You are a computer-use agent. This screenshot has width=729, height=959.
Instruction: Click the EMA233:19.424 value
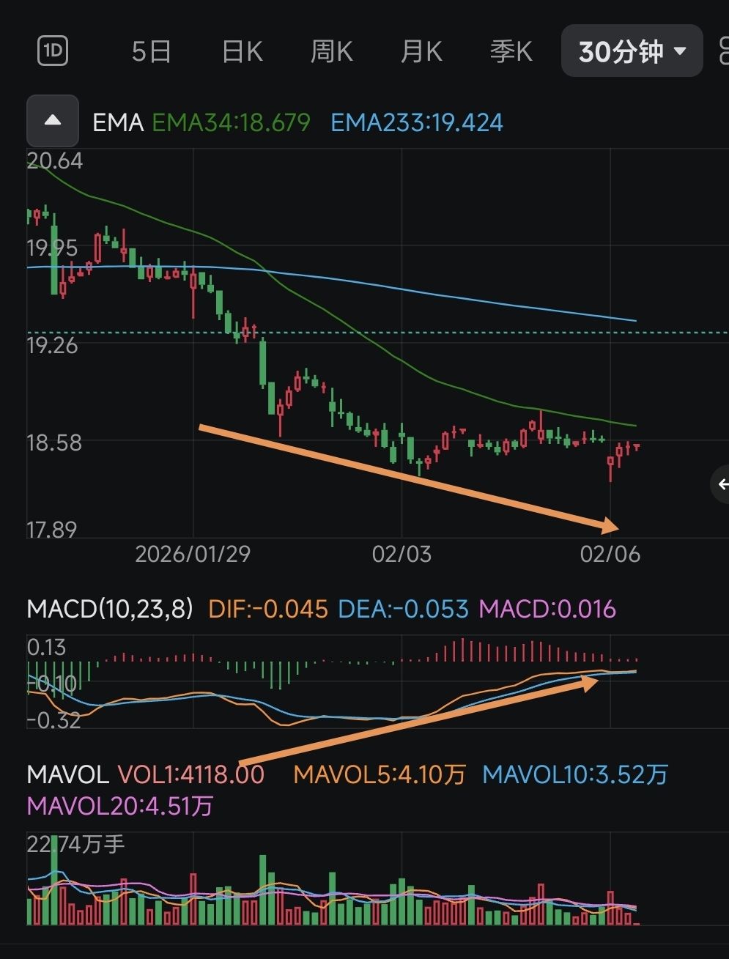(417, 122)
